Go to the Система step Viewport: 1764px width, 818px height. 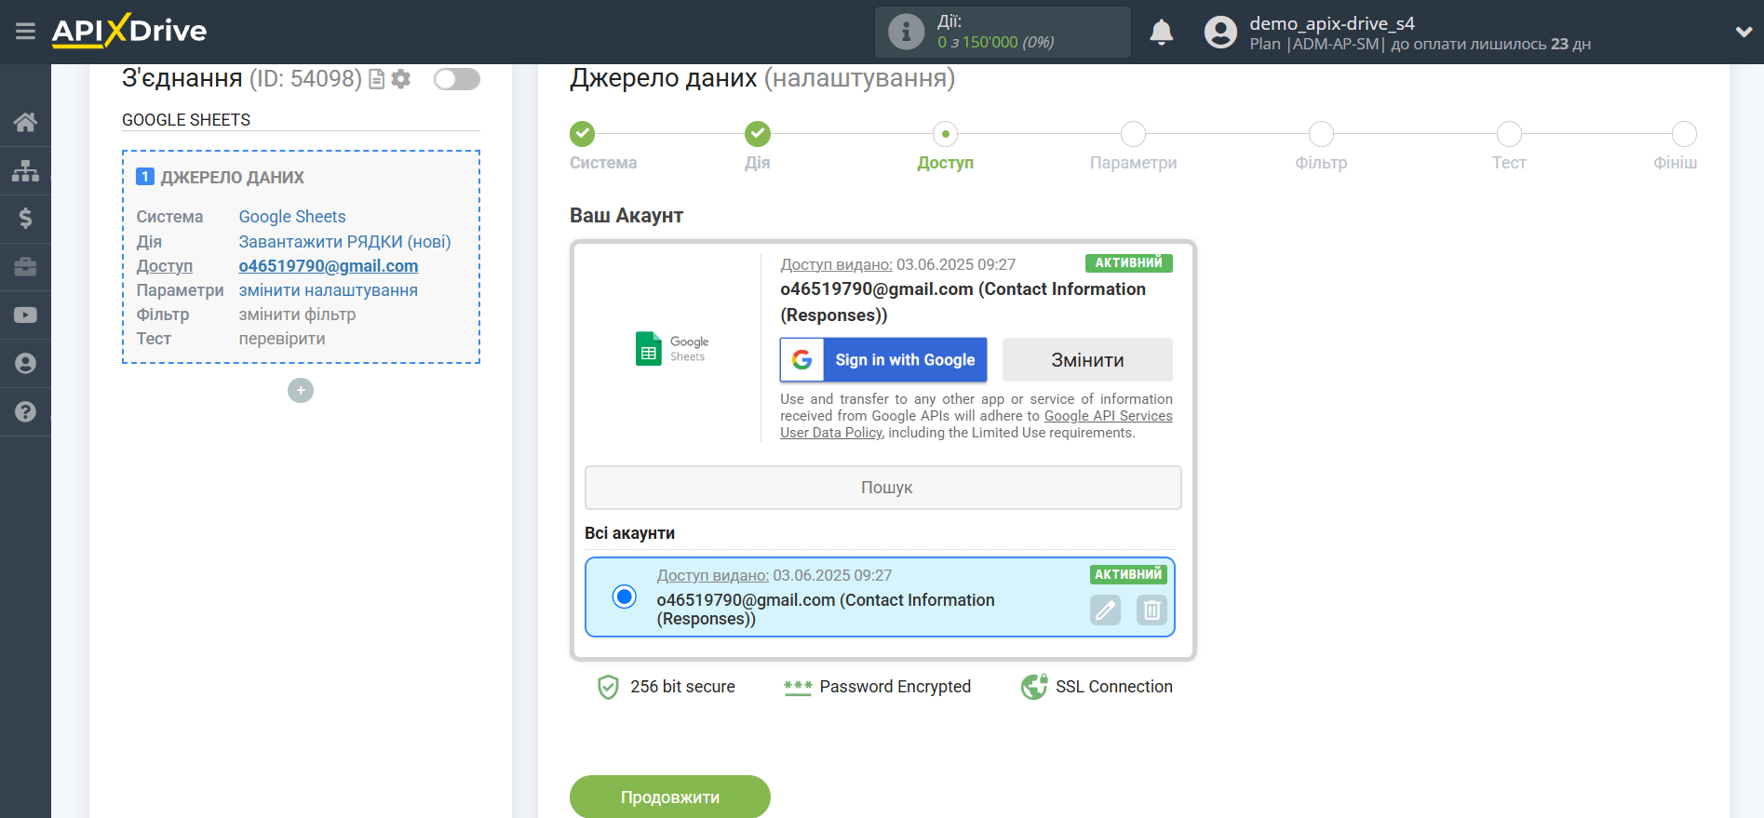583,134
